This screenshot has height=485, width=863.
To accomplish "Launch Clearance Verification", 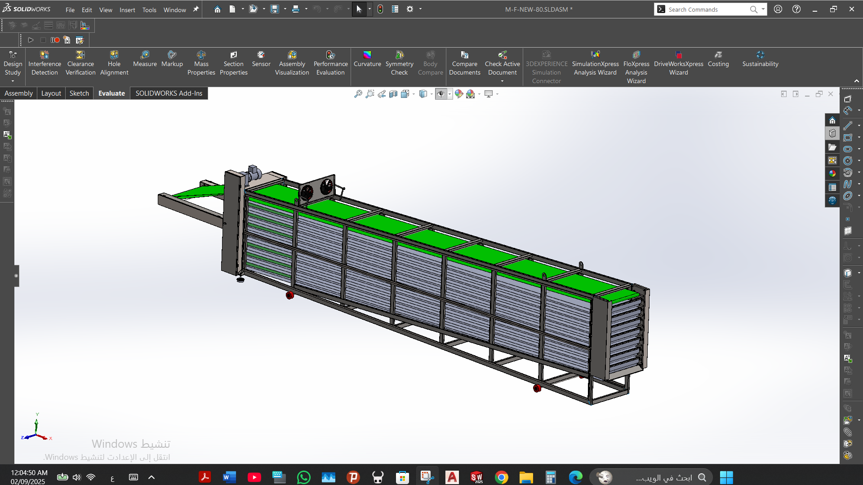I will 80,63.
